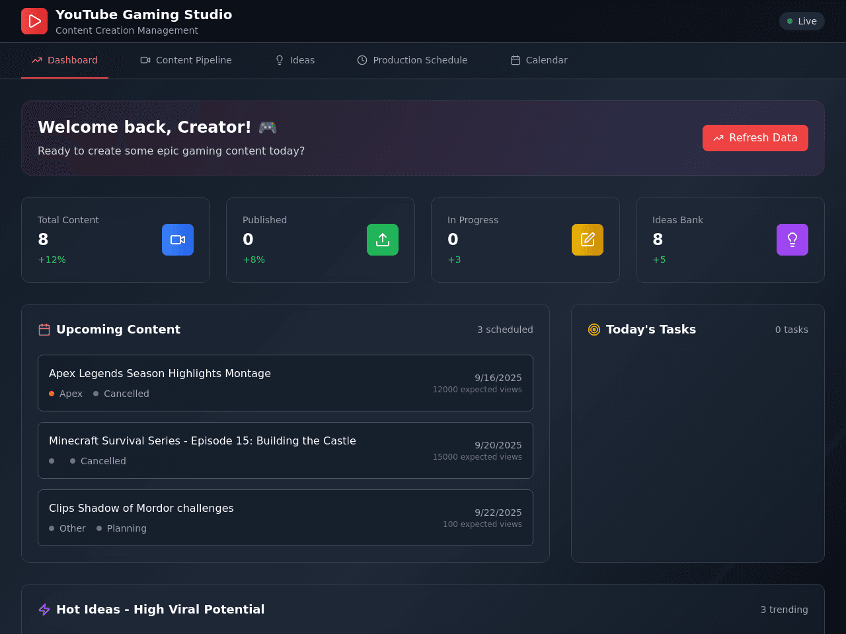Click the Ideas Bank +5 text

(x=659, y=260)
